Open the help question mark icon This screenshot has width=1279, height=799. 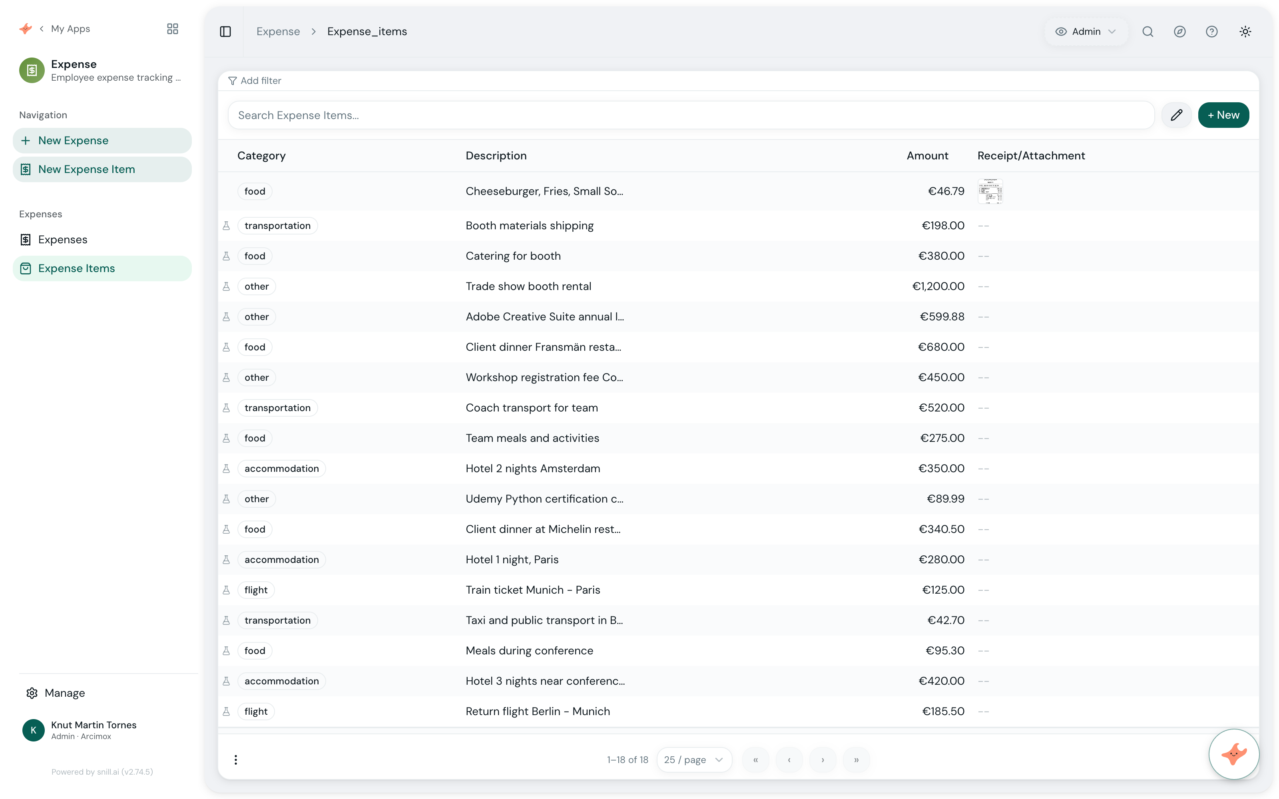[x=1212, y=32]
